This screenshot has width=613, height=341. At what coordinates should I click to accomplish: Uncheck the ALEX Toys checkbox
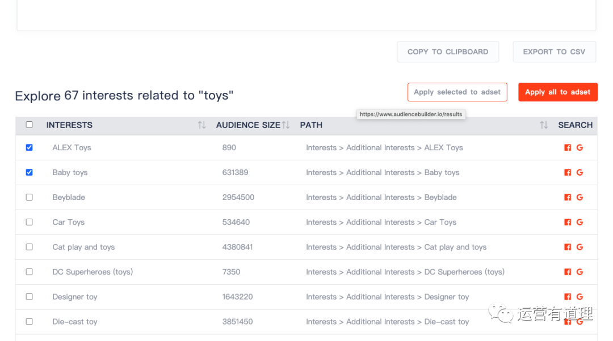(30, 147)
